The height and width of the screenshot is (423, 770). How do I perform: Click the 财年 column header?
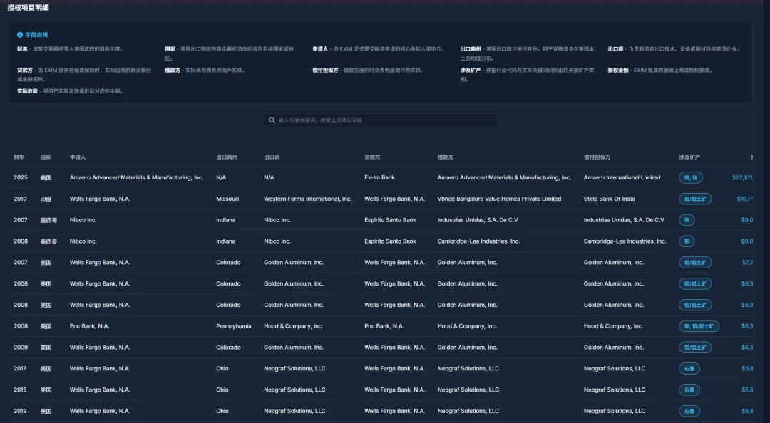19,157
